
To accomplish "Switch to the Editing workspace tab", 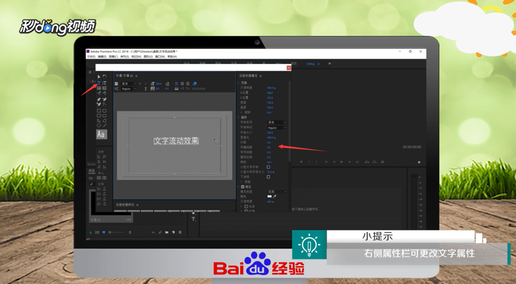I will 310,64.
